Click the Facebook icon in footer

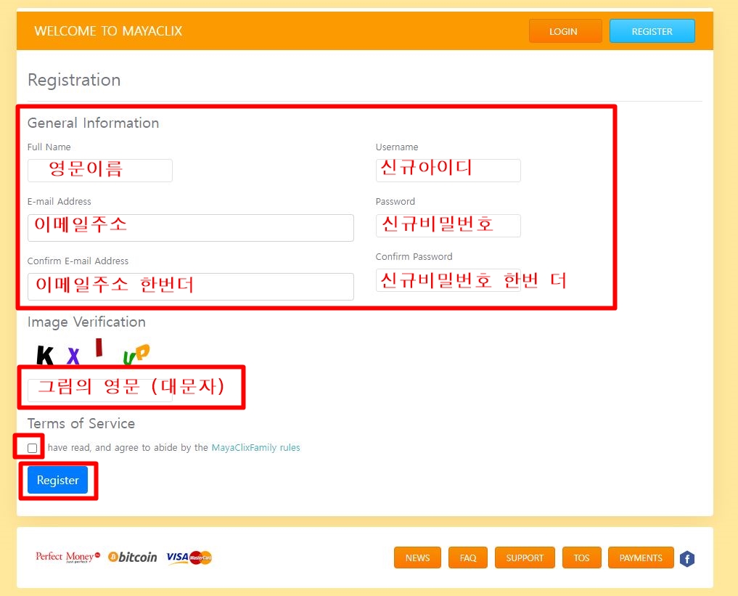click(x=687, y=559)
